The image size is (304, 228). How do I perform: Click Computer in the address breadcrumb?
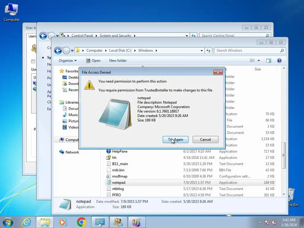tap(94, 50)
